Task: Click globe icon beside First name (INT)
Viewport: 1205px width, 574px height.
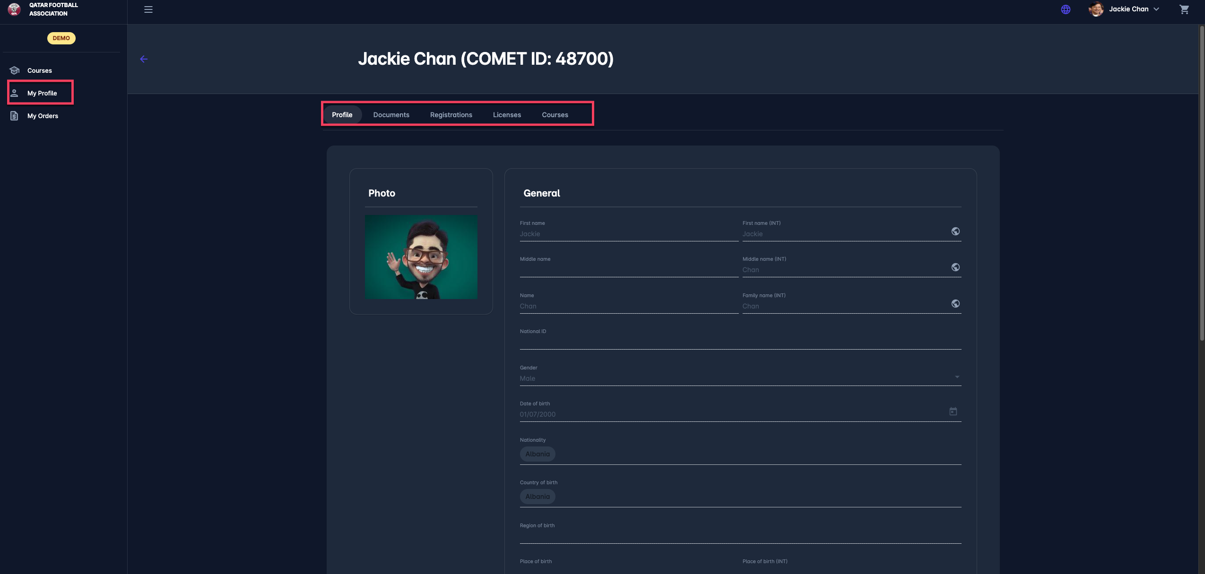Action: coord(955,231)
